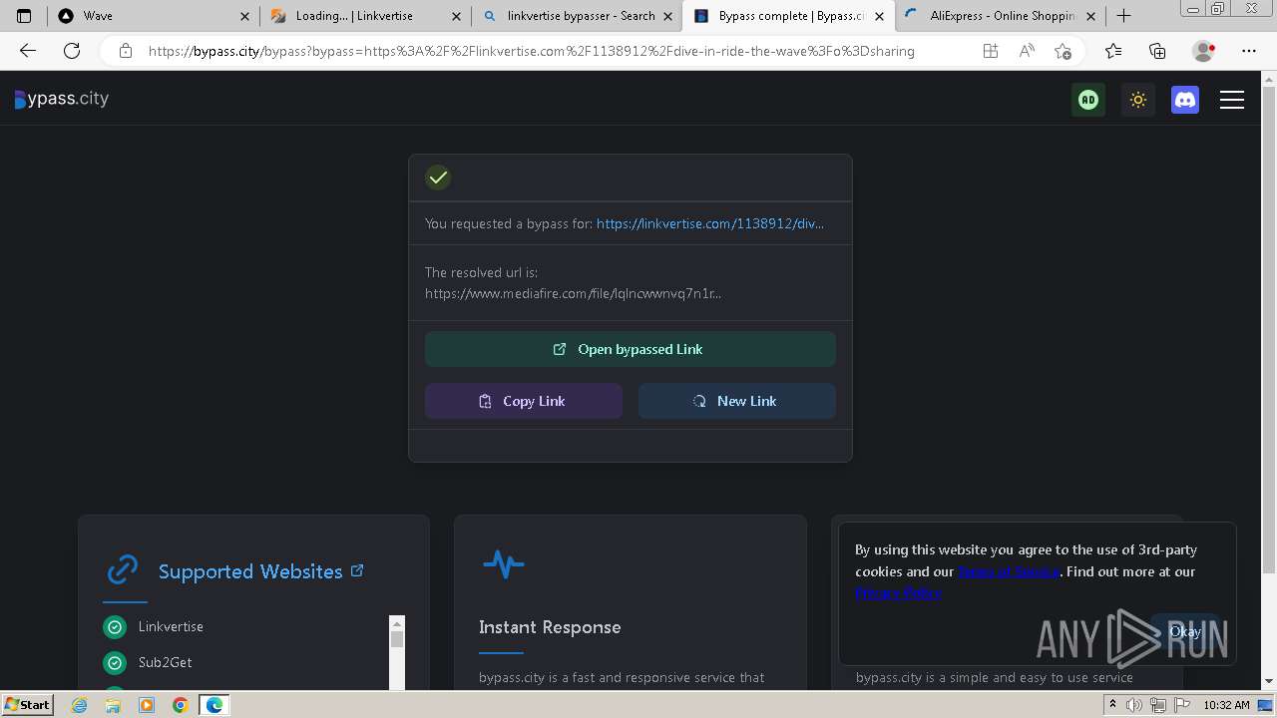
Task: Click the read aloud icon
Action: coord(1026,51)
